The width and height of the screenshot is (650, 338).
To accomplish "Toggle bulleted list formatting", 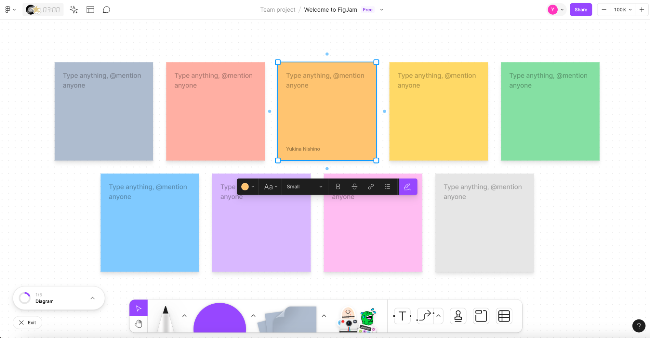I will 387,187.
